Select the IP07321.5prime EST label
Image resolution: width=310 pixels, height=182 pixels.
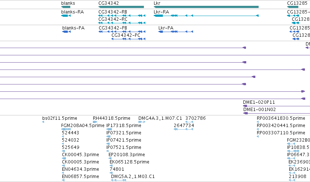pos(124,133)
